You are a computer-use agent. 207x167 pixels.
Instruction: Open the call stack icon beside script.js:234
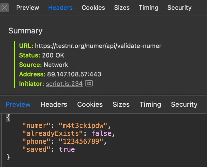click(x=89, y=83)
